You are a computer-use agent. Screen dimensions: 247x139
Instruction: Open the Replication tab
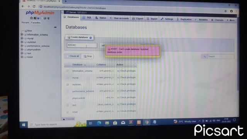[184, 19]
